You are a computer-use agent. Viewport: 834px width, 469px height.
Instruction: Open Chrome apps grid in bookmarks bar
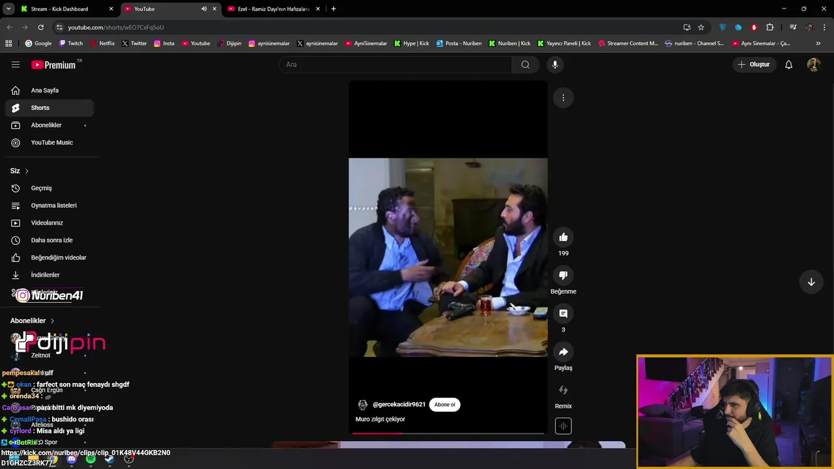pyautogui.click(x=8, y=44)
